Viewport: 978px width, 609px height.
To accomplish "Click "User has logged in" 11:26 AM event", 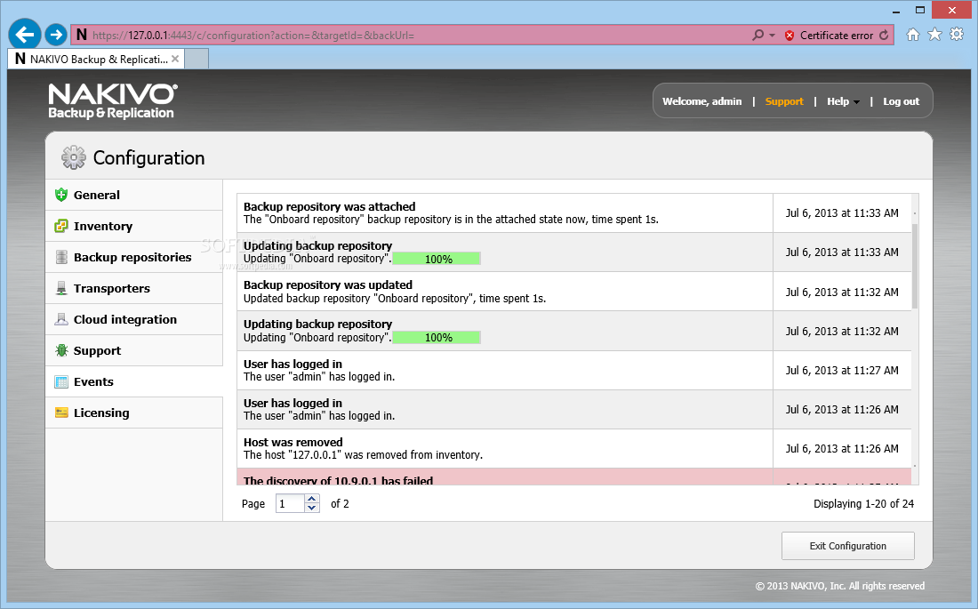I will (x=573, y=409).
